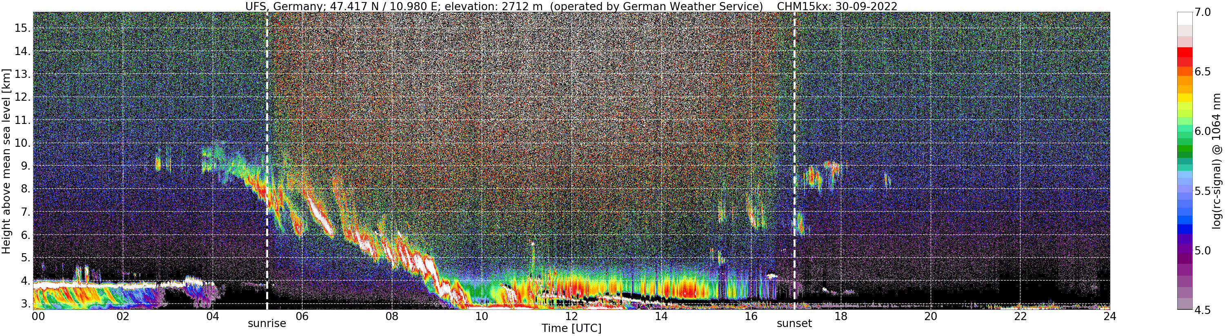
Task: Click the x-axis tick label '12'
Action: tap(571, 316)
